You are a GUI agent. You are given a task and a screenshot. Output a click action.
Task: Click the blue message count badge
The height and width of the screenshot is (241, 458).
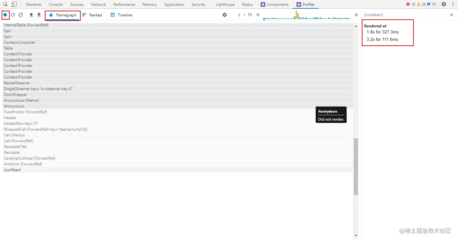431,5
